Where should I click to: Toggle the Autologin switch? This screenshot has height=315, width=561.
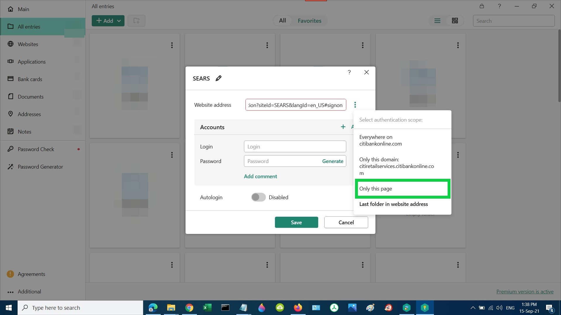258,197
